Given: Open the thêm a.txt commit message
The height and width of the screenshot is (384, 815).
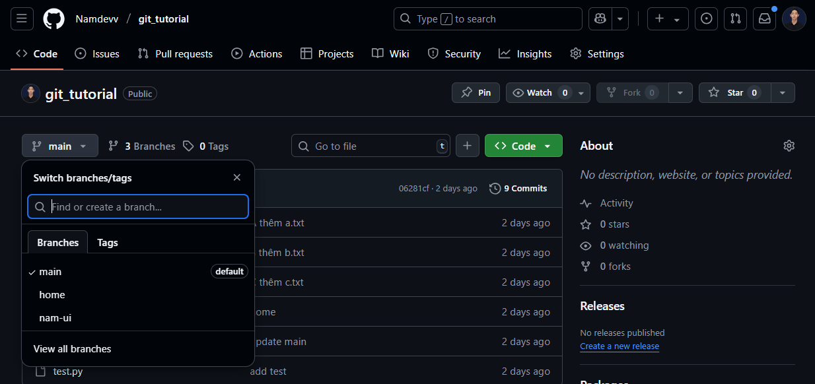Looking at the screenshot, I should point(281,223).
